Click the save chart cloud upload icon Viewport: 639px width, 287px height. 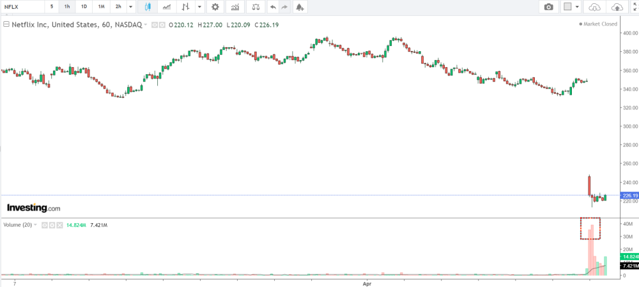point(617,7)
